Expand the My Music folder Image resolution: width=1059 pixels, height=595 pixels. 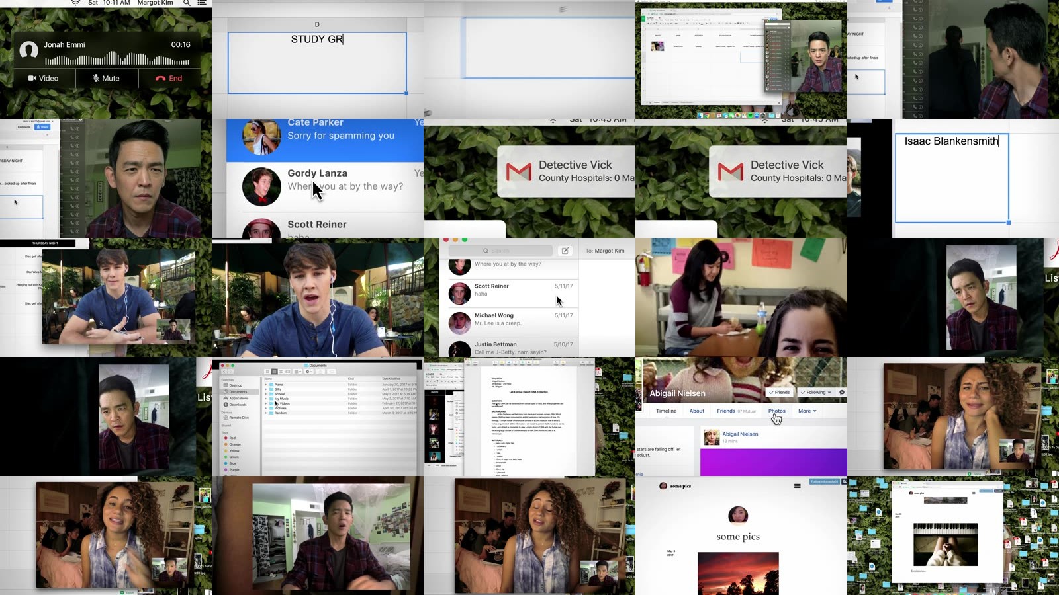pos(266,399)
